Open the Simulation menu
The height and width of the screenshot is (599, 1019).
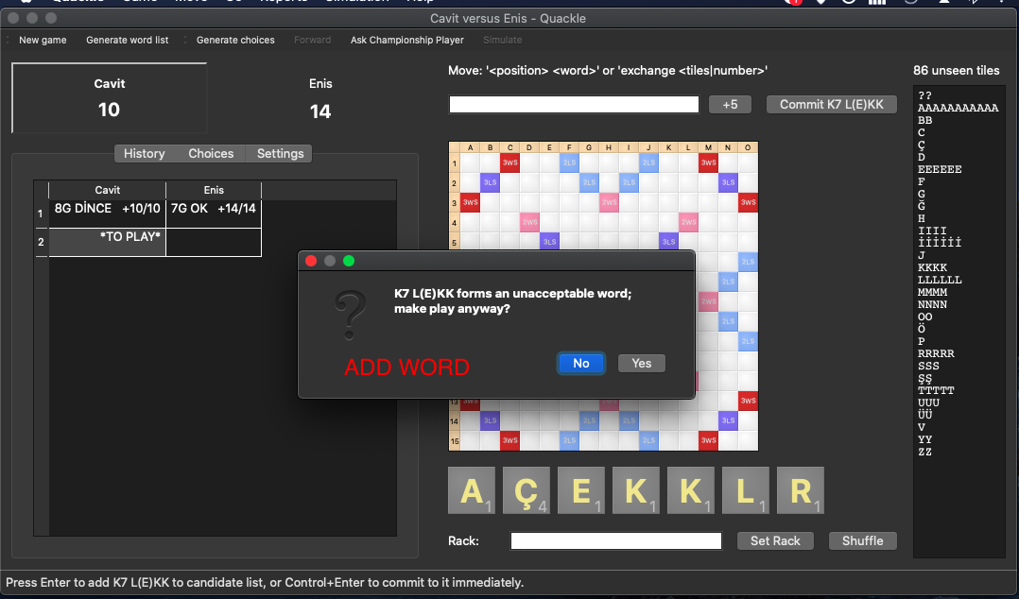click(x=356, y=2)
